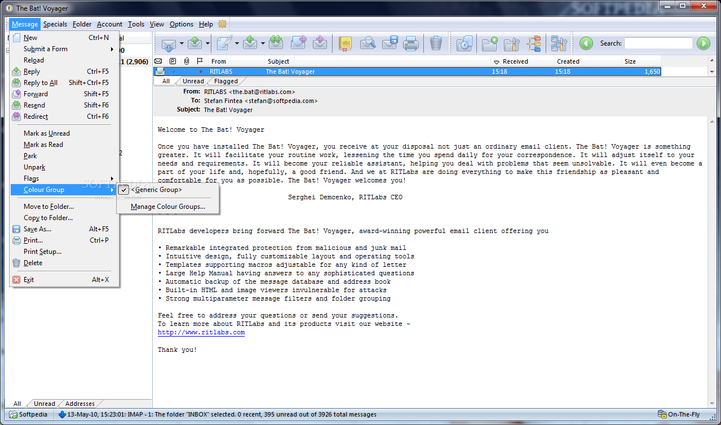Click into the Search input field
Image resolution: width=721 pixels, height=425 pixels.
coord(658,43)
